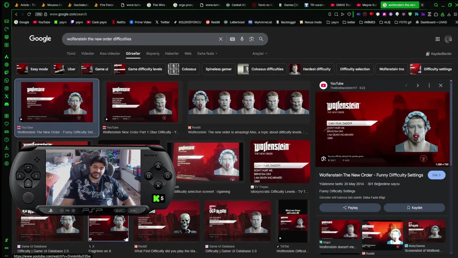Open a new tab with plus button

point(422,5)
